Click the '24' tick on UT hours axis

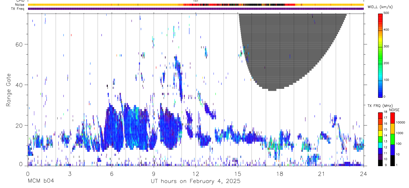point(364,173)
